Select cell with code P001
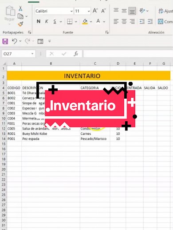Image resolution: width=173 pixels, height=230 pixels. tap(14, 139)
